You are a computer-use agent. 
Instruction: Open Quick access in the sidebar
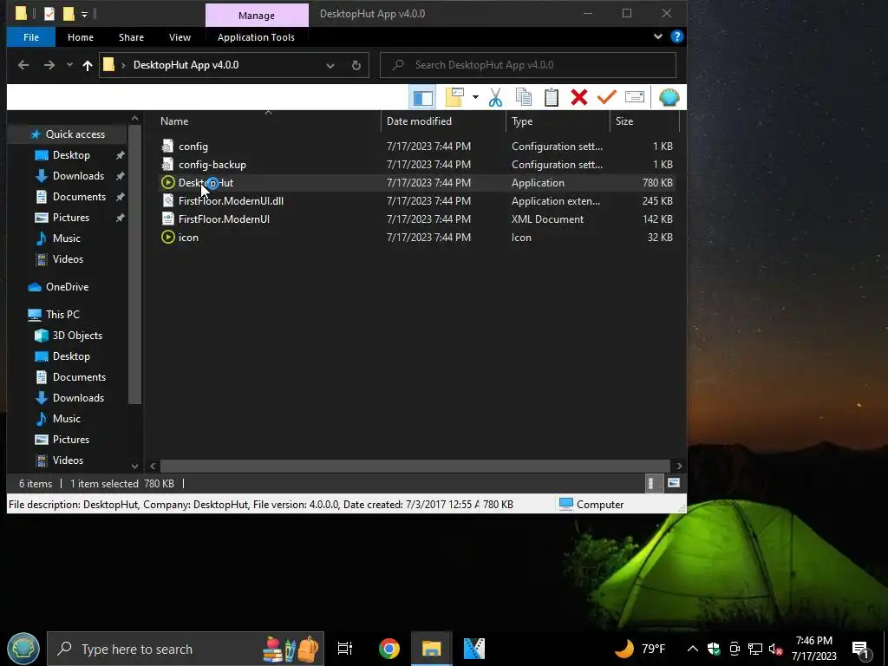[75, 134]
